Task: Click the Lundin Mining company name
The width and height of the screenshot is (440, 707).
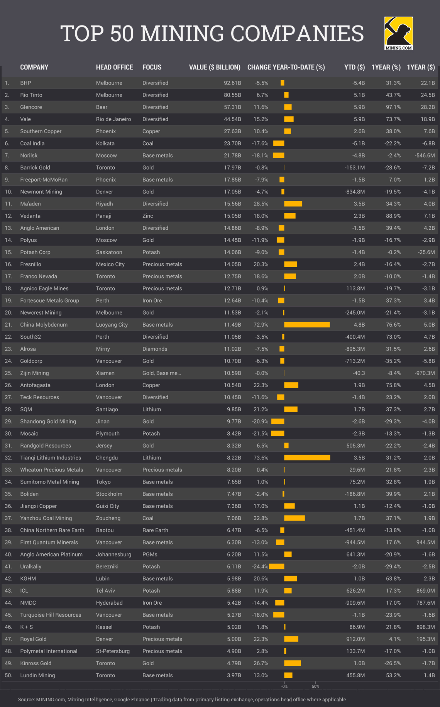Action: [x=37, y=675]
